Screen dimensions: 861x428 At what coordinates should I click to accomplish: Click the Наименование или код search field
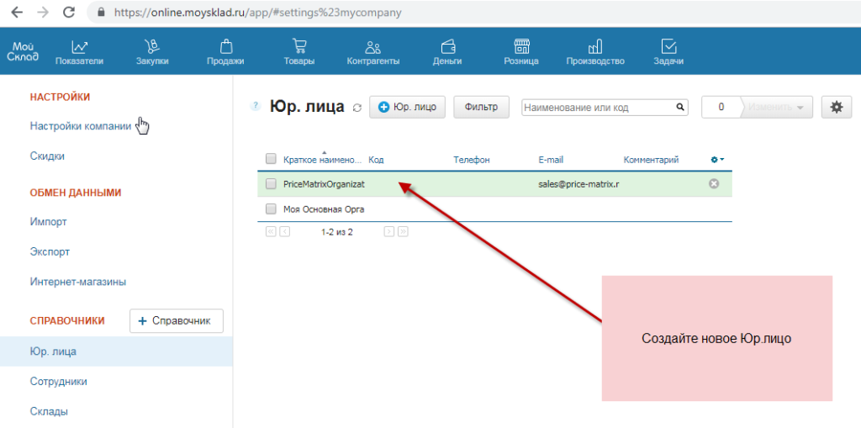[597, 108]
